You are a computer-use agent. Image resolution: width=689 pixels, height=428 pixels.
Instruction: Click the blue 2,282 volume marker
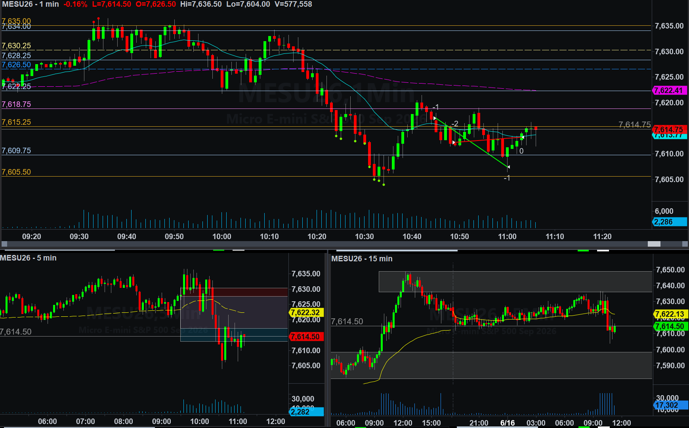coord(307,412)
